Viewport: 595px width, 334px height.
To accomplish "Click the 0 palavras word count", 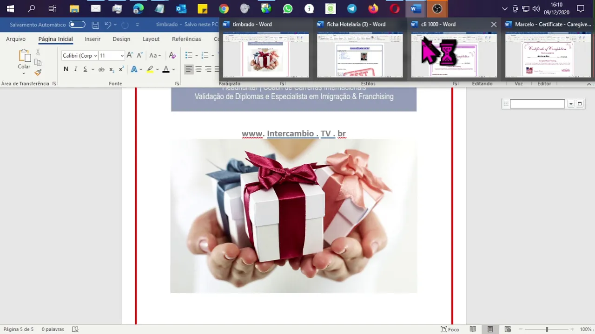I will [53, 329].
